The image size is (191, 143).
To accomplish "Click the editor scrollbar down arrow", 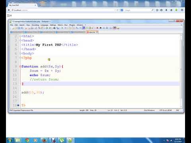I will click(x=181, y=106).
